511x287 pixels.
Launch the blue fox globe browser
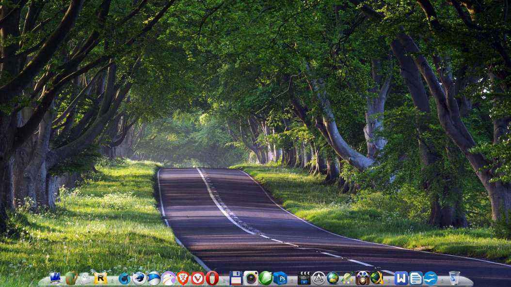pos(139,279)
